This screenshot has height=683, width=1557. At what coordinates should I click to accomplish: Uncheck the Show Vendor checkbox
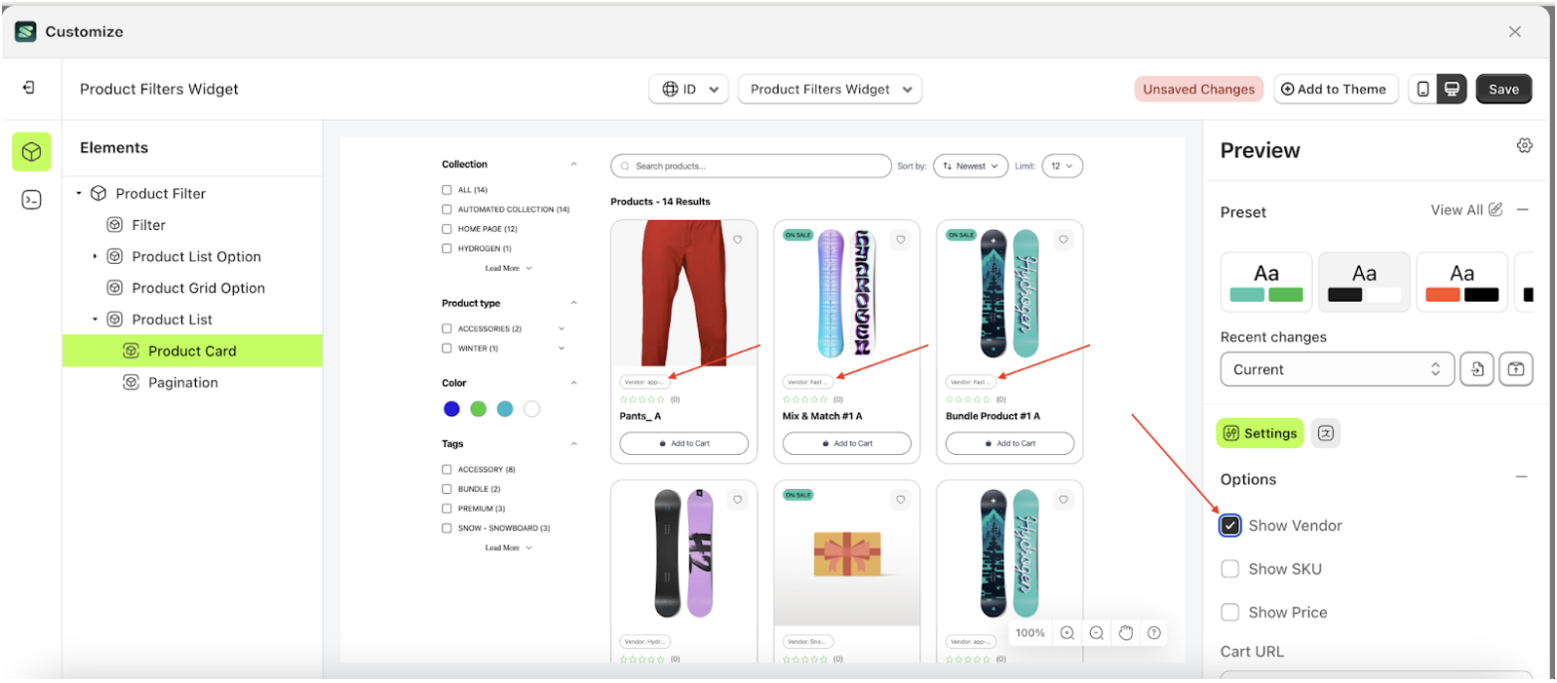[x=1230, y=526]
